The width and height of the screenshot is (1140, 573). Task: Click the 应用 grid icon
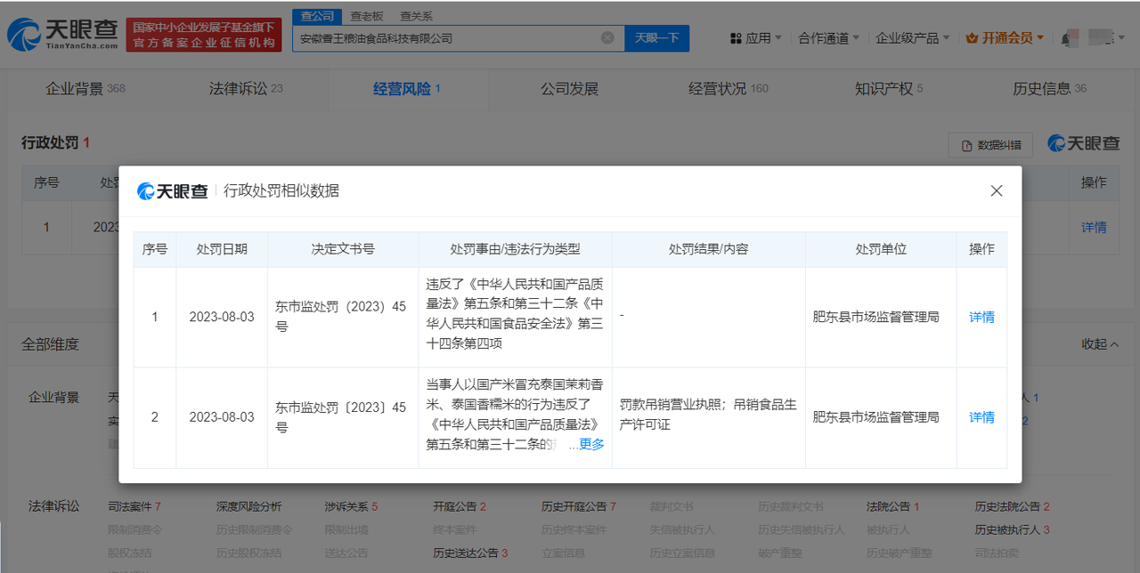[x=736, y=38]
